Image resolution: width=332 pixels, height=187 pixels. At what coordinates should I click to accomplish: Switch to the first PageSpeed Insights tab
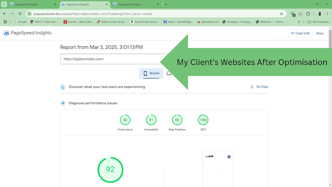pos(33,4)
